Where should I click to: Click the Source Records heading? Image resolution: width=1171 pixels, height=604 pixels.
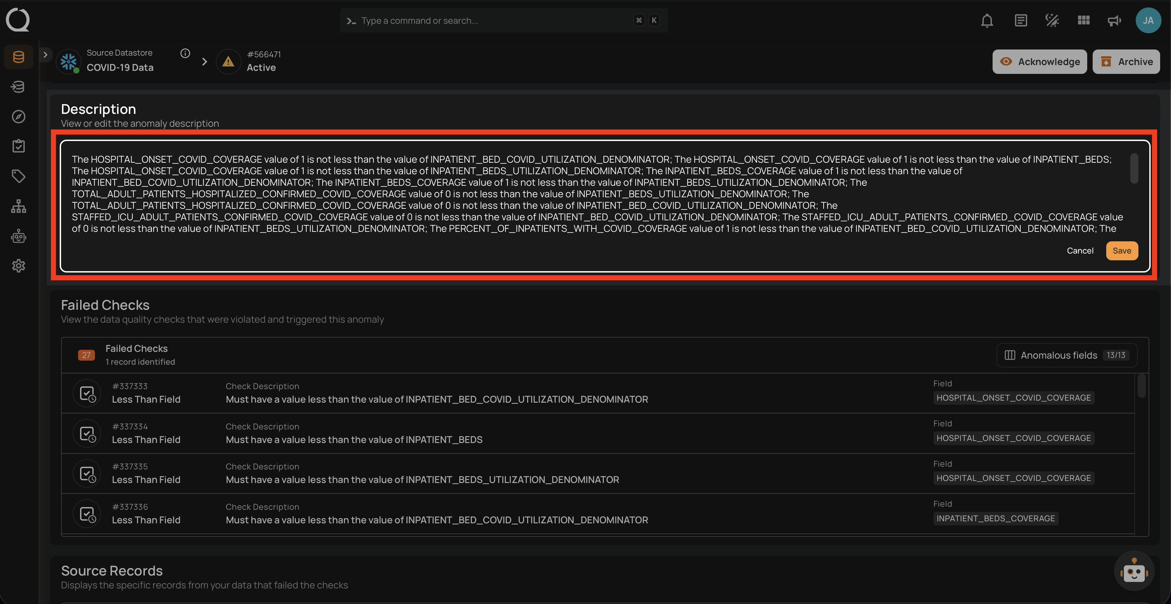[112, 571]
